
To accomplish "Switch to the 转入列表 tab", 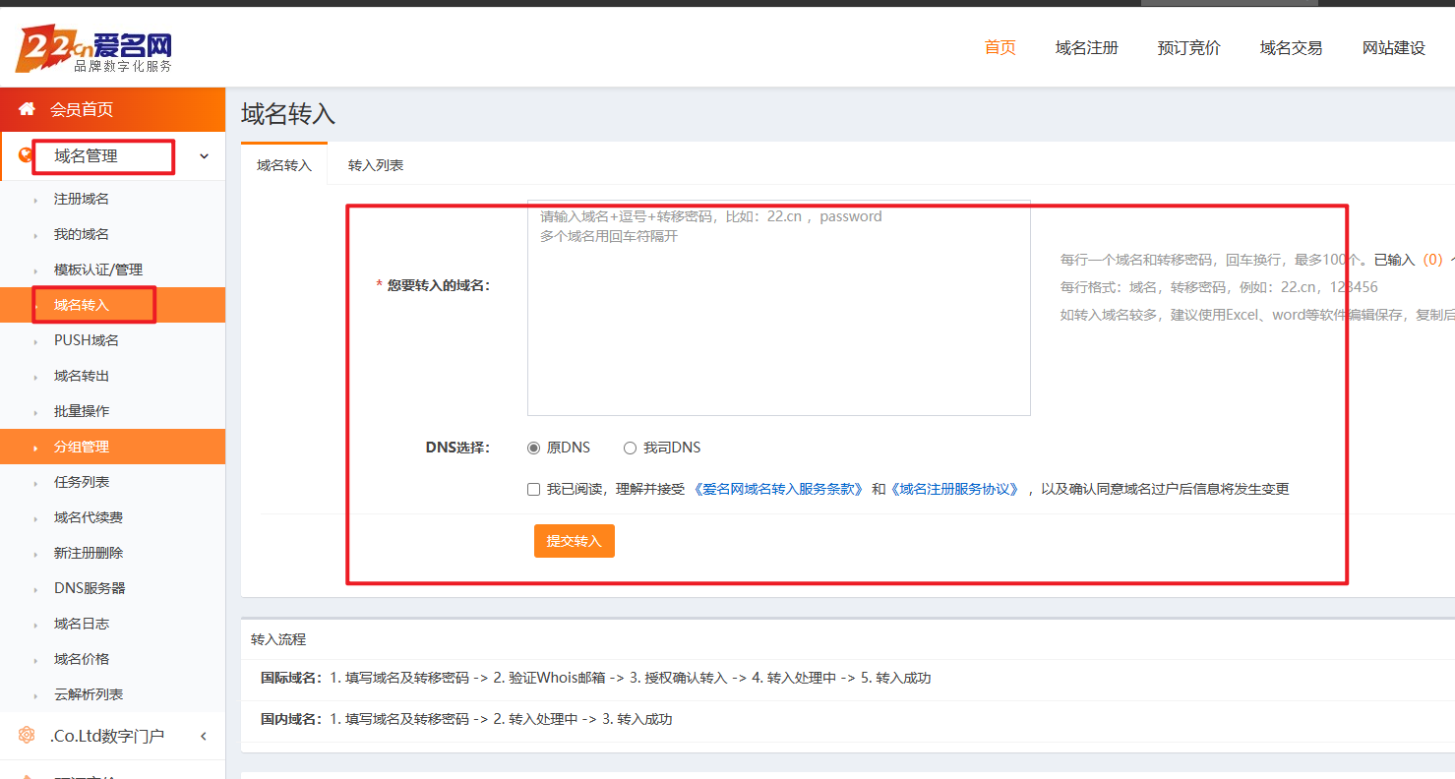I will pos(376,165).
